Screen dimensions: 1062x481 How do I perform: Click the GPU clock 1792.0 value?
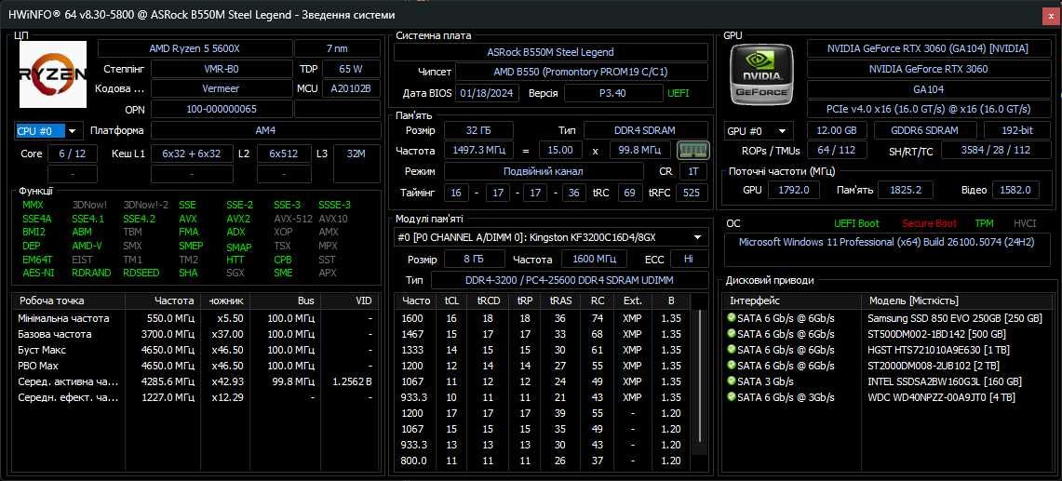point(795,190)
